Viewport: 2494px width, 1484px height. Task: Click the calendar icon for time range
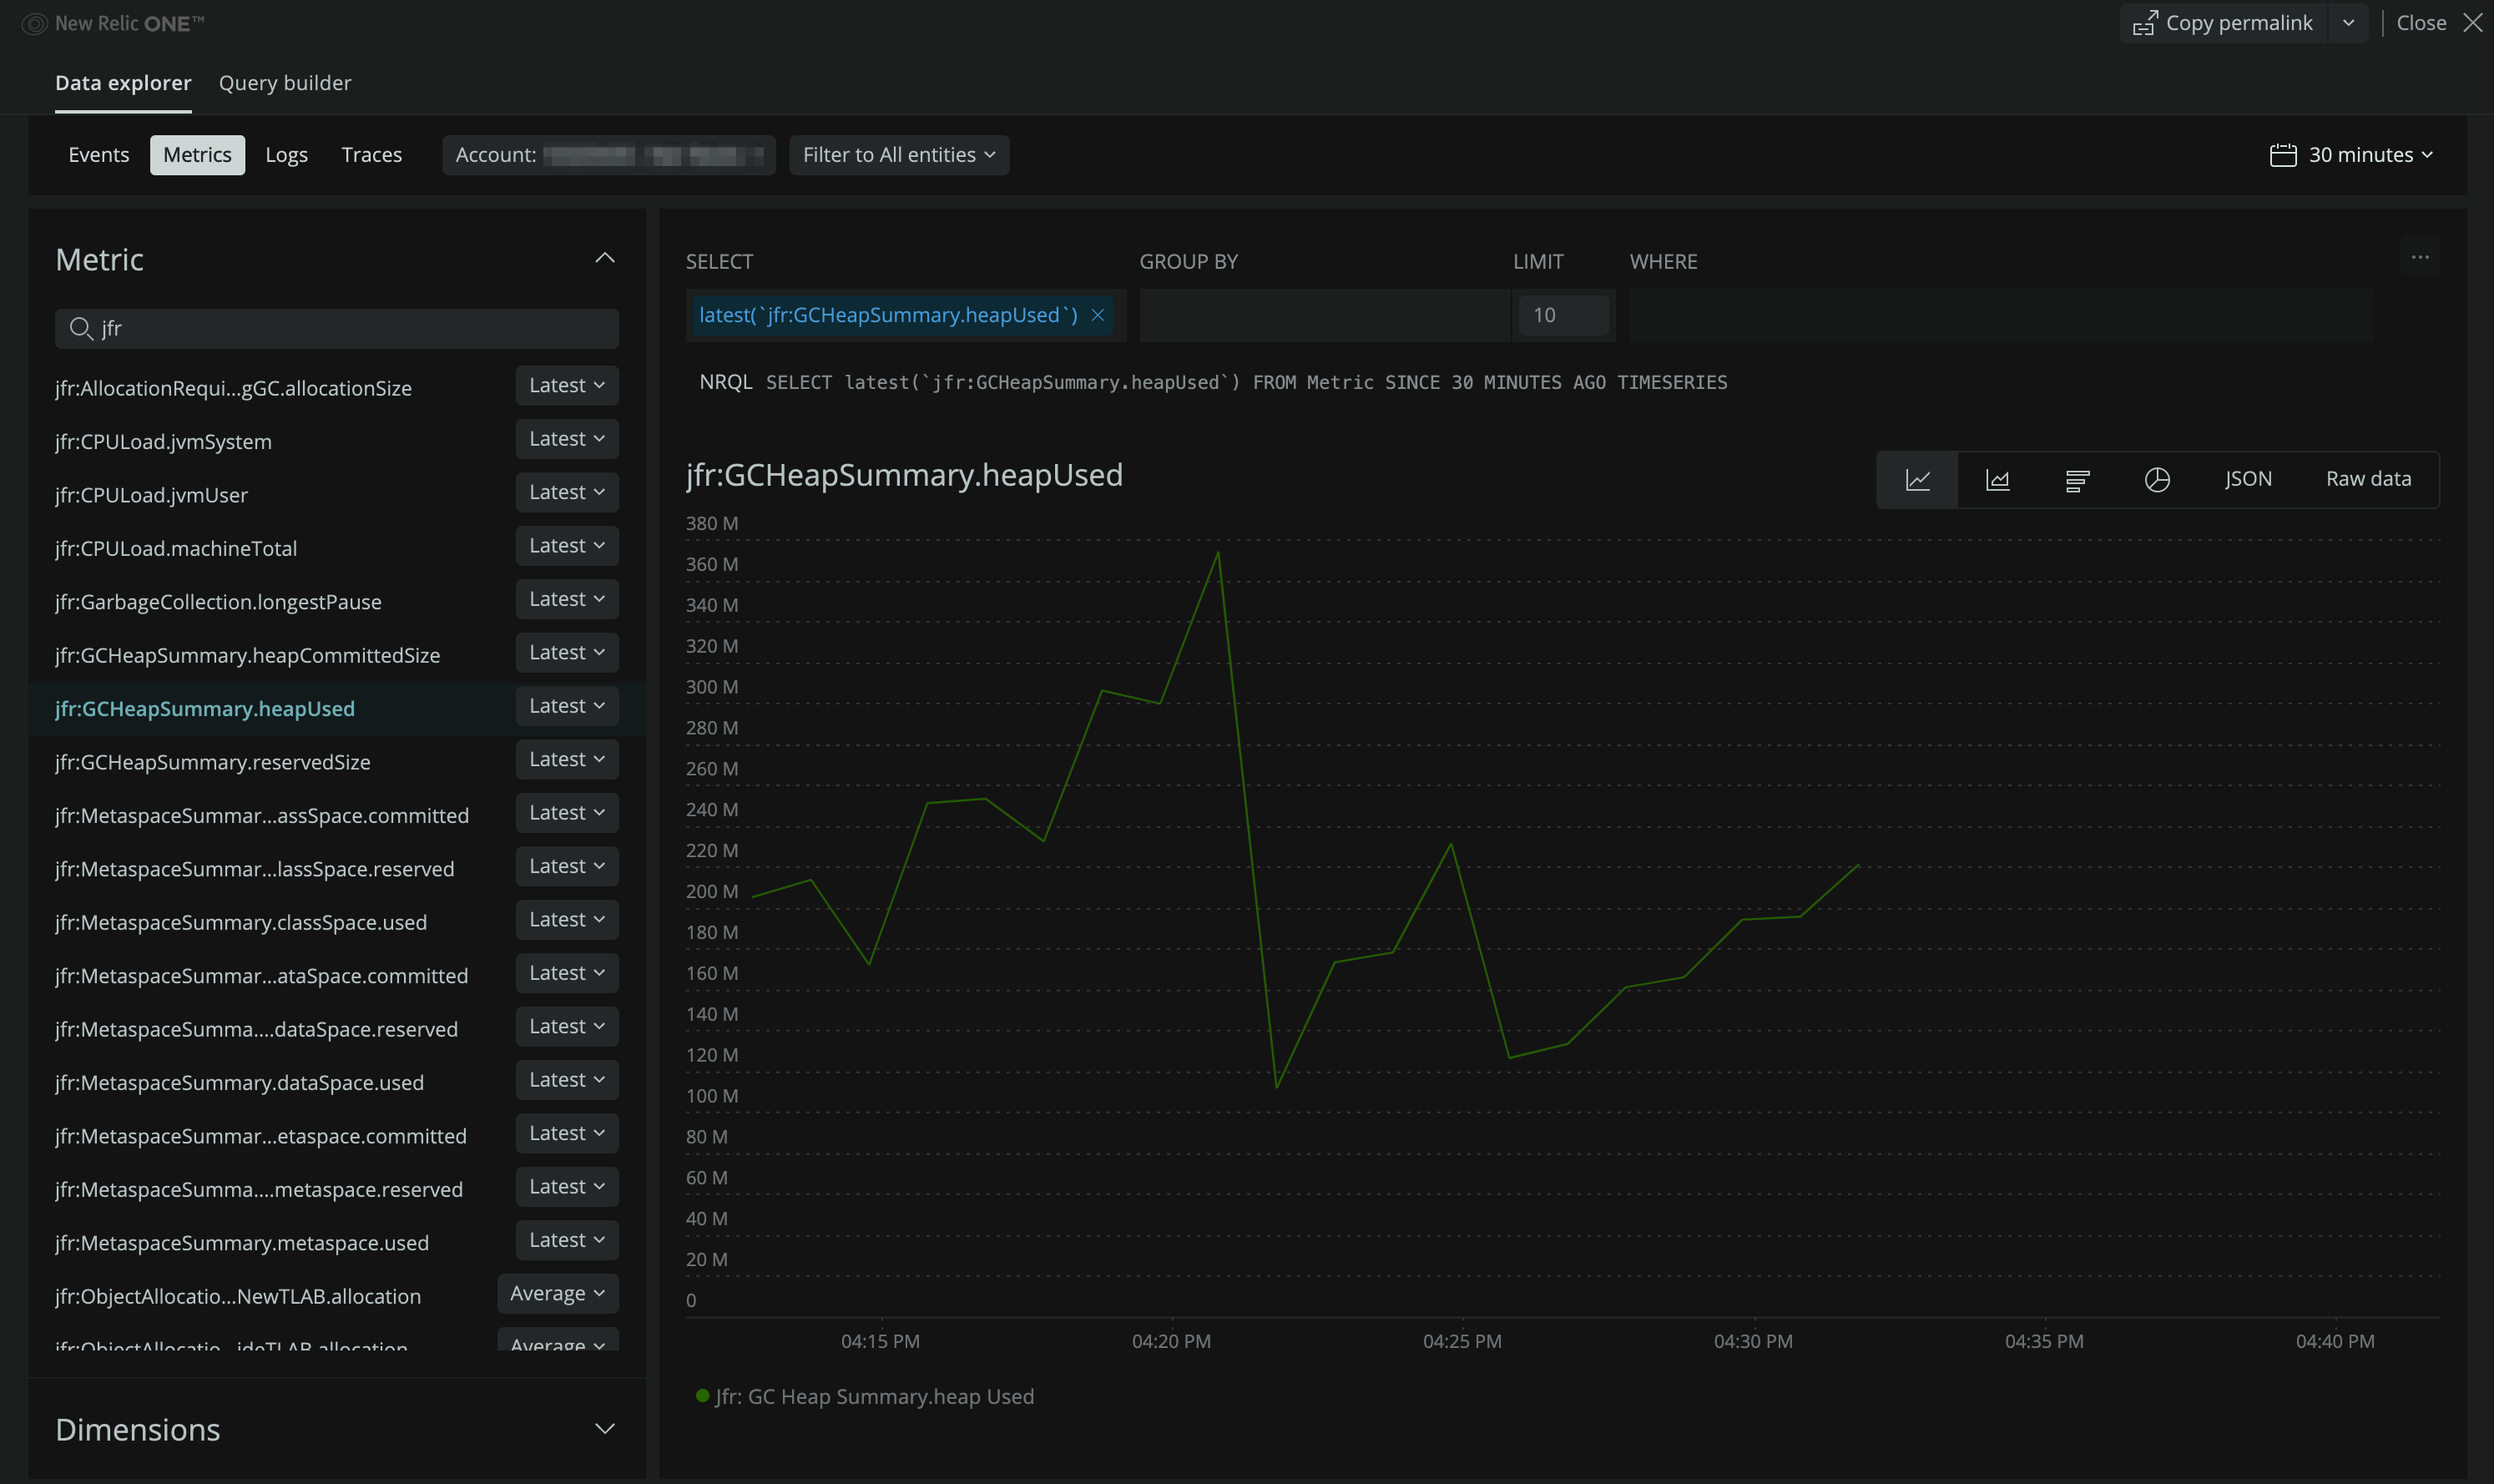(x=2282, y=155)
